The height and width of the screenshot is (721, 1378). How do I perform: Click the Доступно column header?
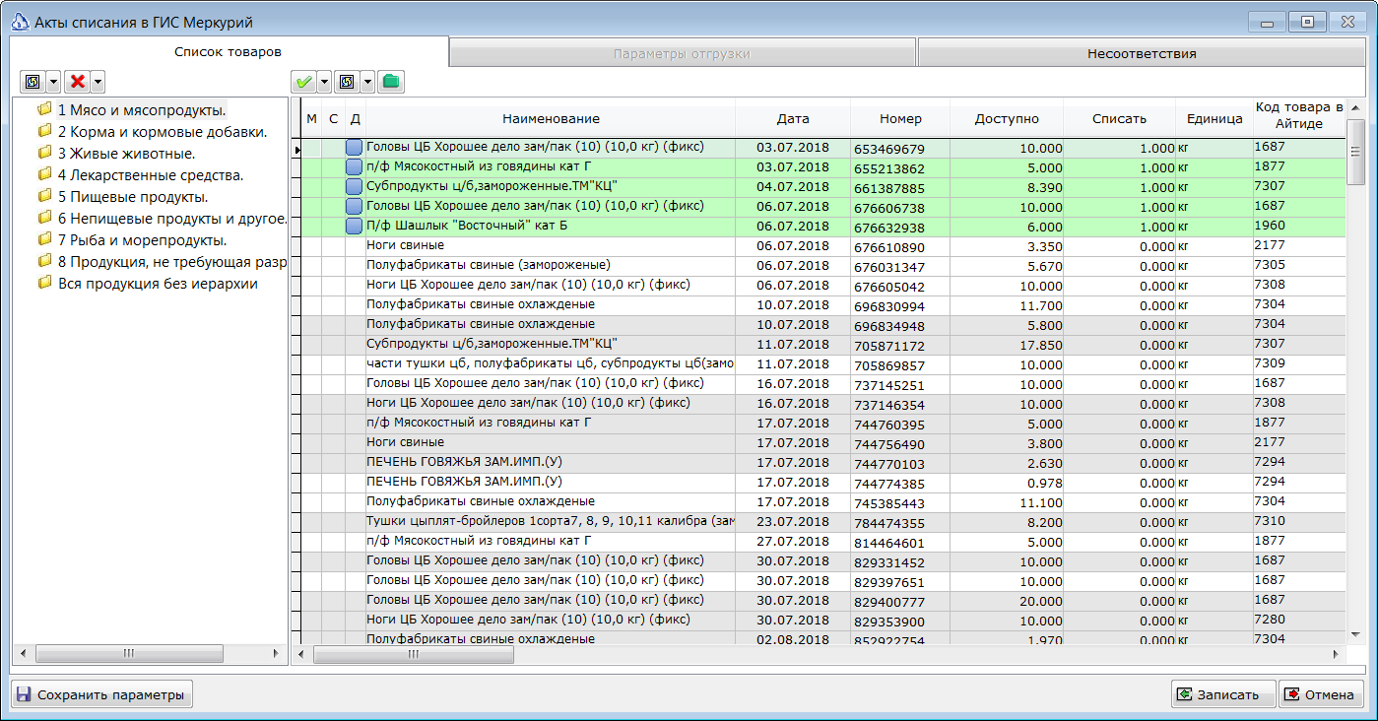[x=1007, y=118]
